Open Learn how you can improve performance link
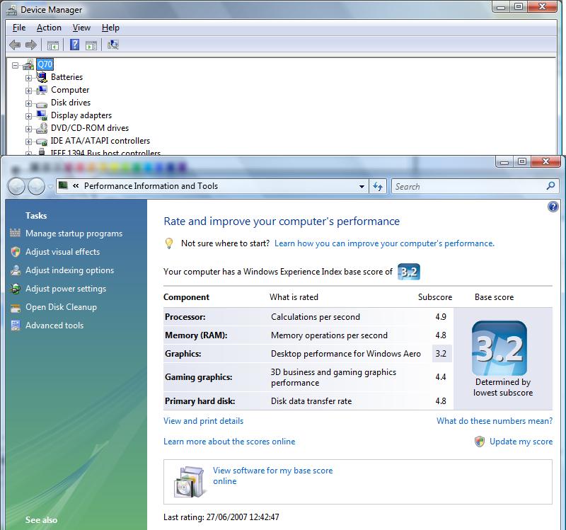 pos(384,243)
